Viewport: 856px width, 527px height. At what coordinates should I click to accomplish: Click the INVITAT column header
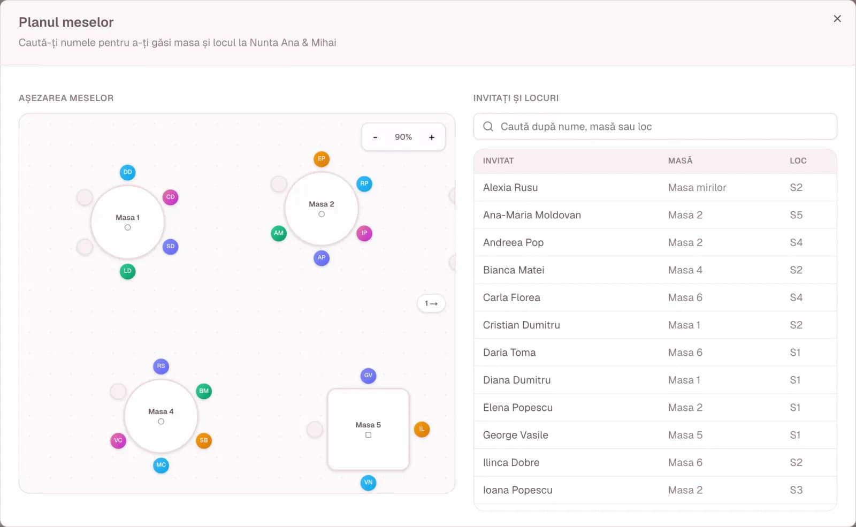coord(498,161)
